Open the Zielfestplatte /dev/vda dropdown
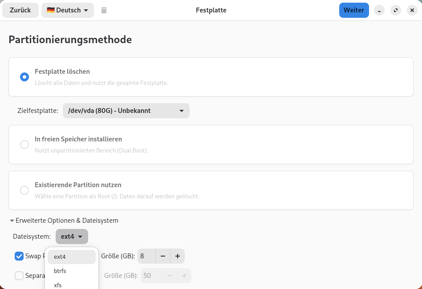Screen dimensions: 422x289 [126, 111]
